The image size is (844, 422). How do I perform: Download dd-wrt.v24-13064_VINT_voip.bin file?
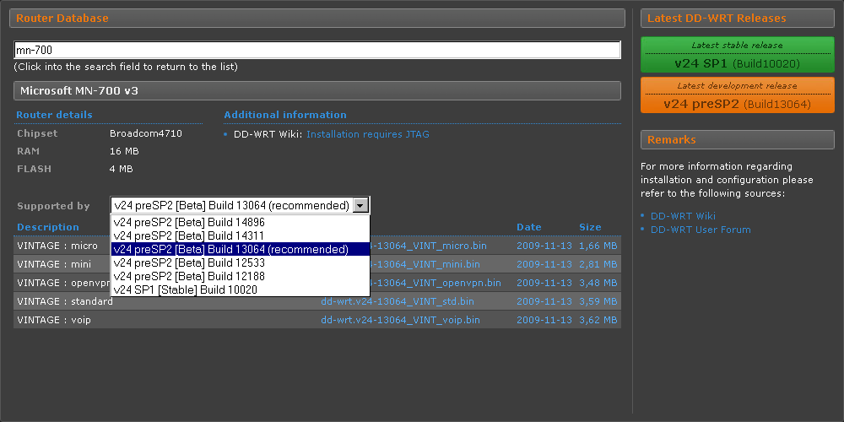click(x=400, y=320)
